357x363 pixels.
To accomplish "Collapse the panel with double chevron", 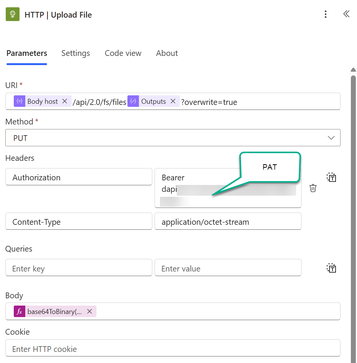I will point(346,14).
